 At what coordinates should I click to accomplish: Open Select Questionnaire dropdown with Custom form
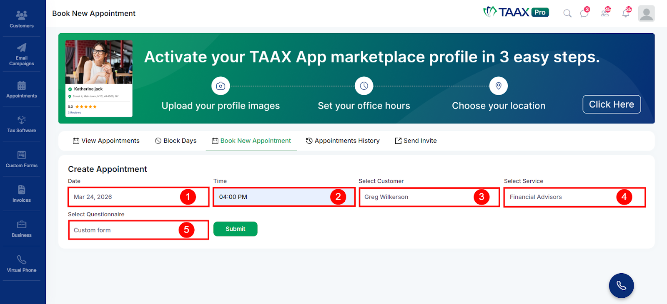tap(138, 230)
